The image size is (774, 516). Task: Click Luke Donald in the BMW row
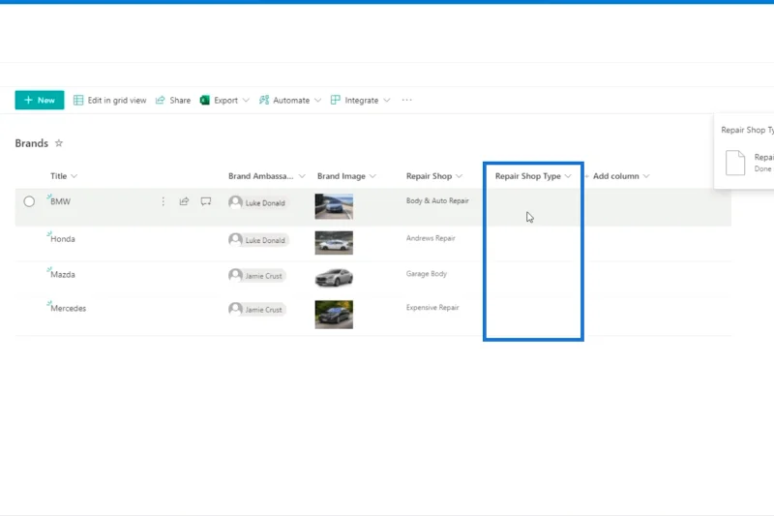(257, 202)
